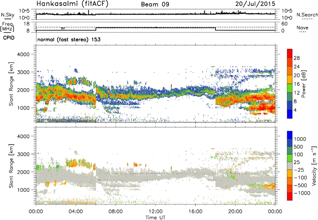Click the '28' power colorbar tick

coord(297,58)
